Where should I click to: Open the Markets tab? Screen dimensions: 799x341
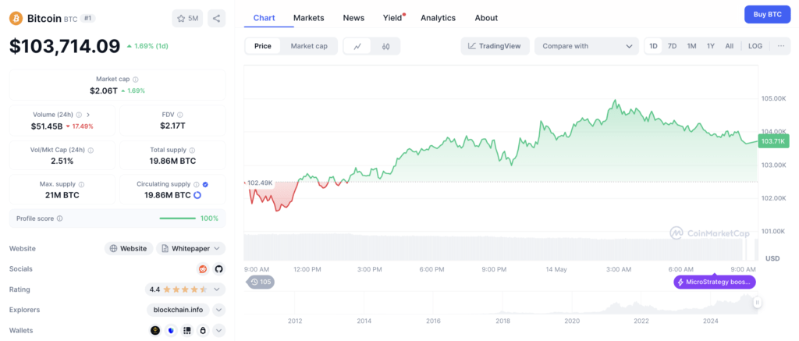[309, 18]
